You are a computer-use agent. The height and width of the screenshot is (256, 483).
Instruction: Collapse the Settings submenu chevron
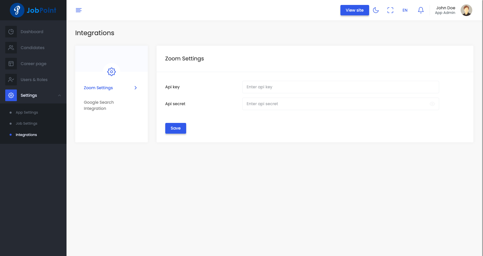pos(60,95)
